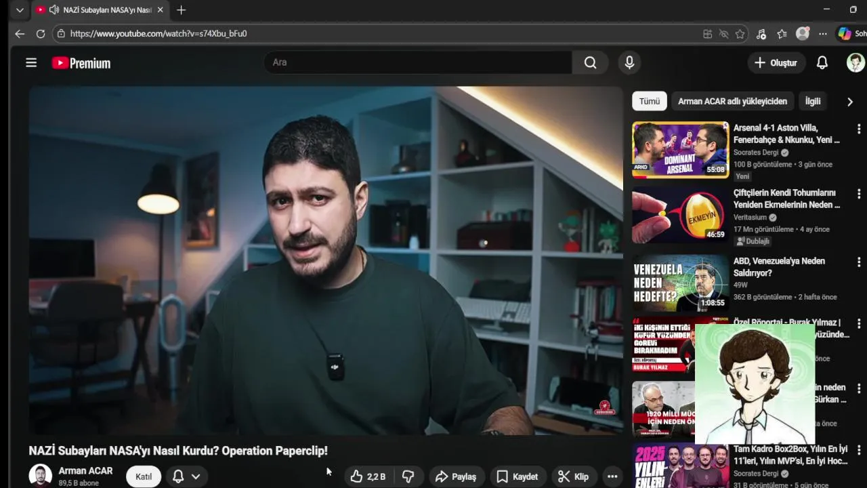Open 49W channel name
The image size is (867, 488).
tap(740, 285)
